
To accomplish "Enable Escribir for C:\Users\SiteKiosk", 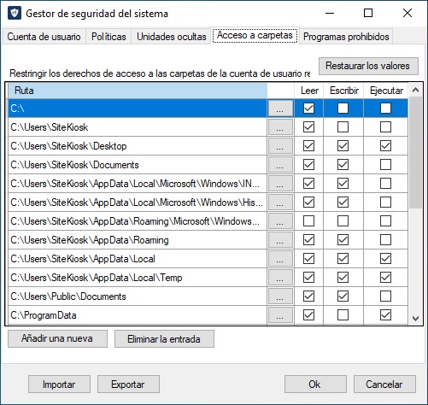I will pyautogui.click(x=343, y=127).
